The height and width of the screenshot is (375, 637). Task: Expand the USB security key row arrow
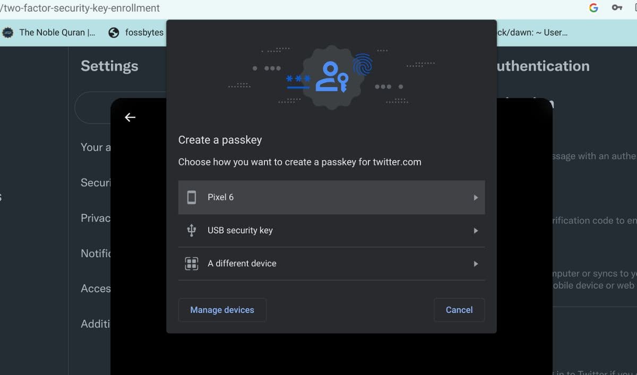(476, 231)
